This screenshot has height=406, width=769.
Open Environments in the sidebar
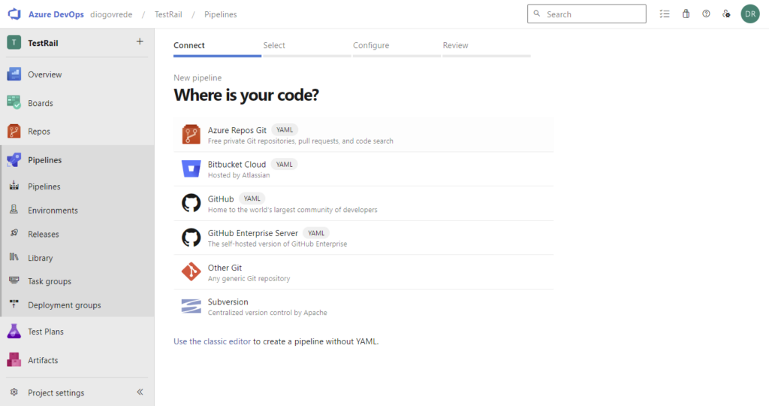tap(53, 211)
